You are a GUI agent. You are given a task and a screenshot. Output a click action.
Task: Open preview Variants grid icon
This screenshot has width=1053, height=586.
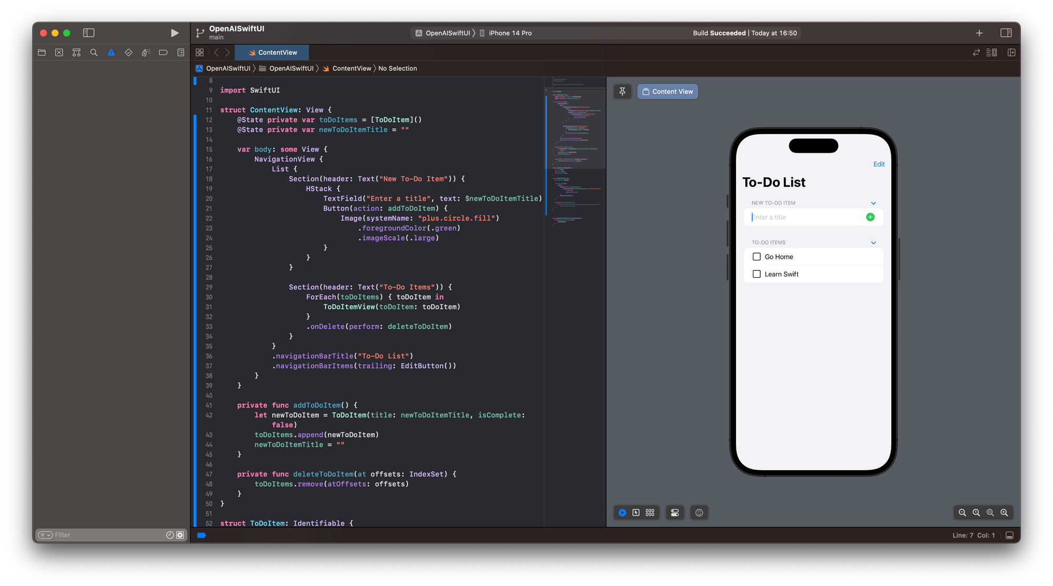point(650,512)
